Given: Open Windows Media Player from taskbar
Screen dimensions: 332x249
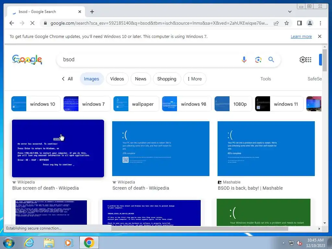Looking at the screenshot, I should click(69, 243).
